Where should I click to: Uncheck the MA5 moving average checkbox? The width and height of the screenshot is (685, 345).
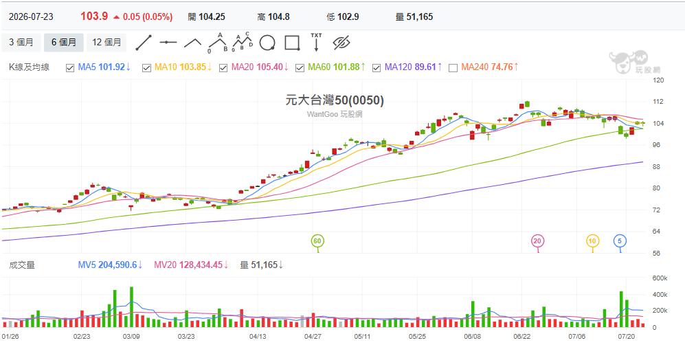[x=70, y=67]
